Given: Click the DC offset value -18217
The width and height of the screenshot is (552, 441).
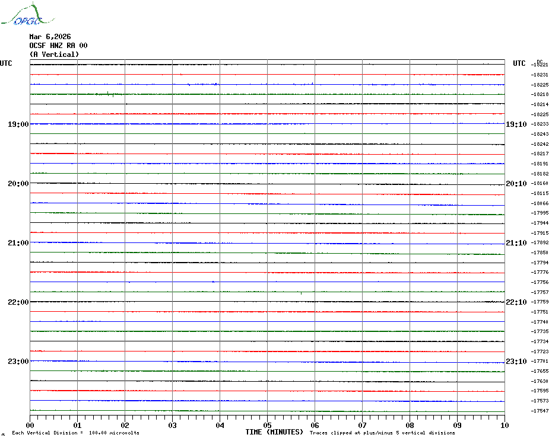Looking at the screenshot, I should (x=540, y=154).
